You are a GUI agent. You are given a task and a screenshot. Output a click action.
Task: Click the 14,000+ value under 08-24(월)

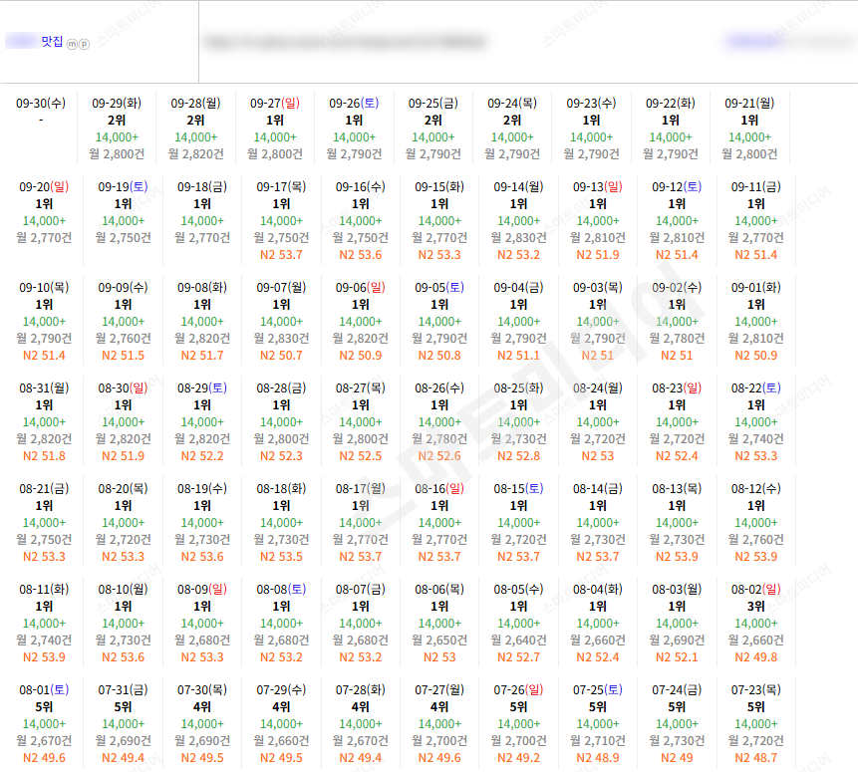coord(598,422)
